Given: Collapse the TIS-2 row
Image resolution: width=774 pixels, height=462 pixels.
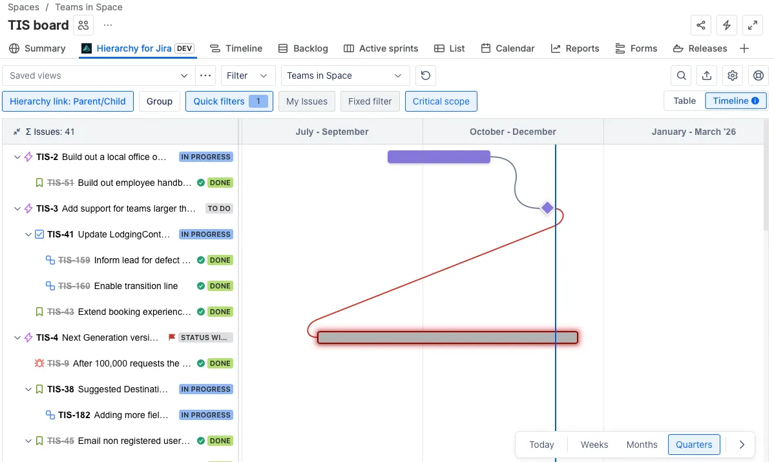Looking at the screenshot, I should click(x=17, y=157).
